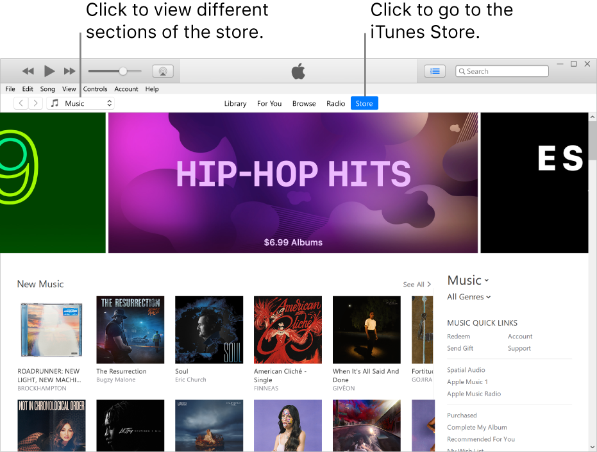Open the Song menu

coord(47,88)
